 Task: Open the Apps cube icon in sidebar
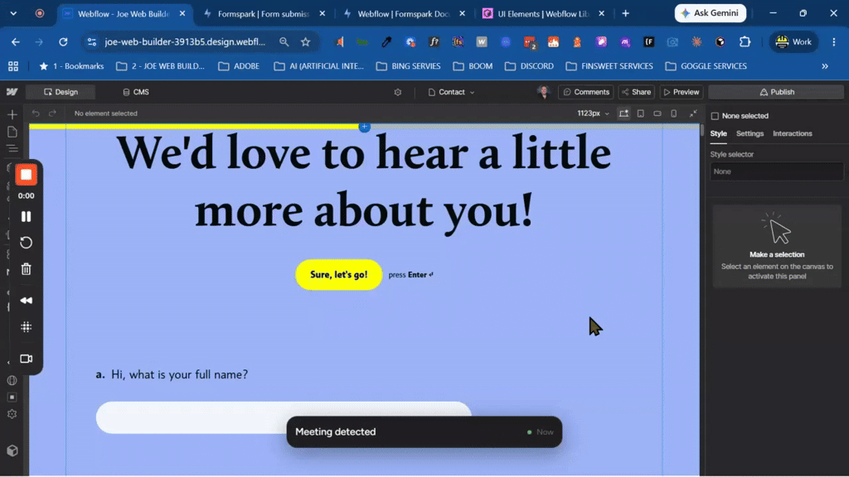click(x=12, y=450)
